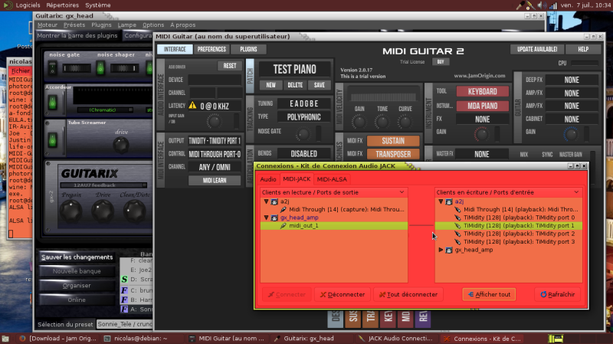Screen dimensions: 613x344
Task: Click the network signal icon in system tray
Action: pos(553,5)
